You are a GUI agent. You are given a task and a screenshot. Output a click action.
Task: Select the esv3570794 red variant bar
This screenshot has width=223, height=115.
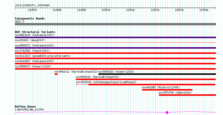(x=187, y=95)
